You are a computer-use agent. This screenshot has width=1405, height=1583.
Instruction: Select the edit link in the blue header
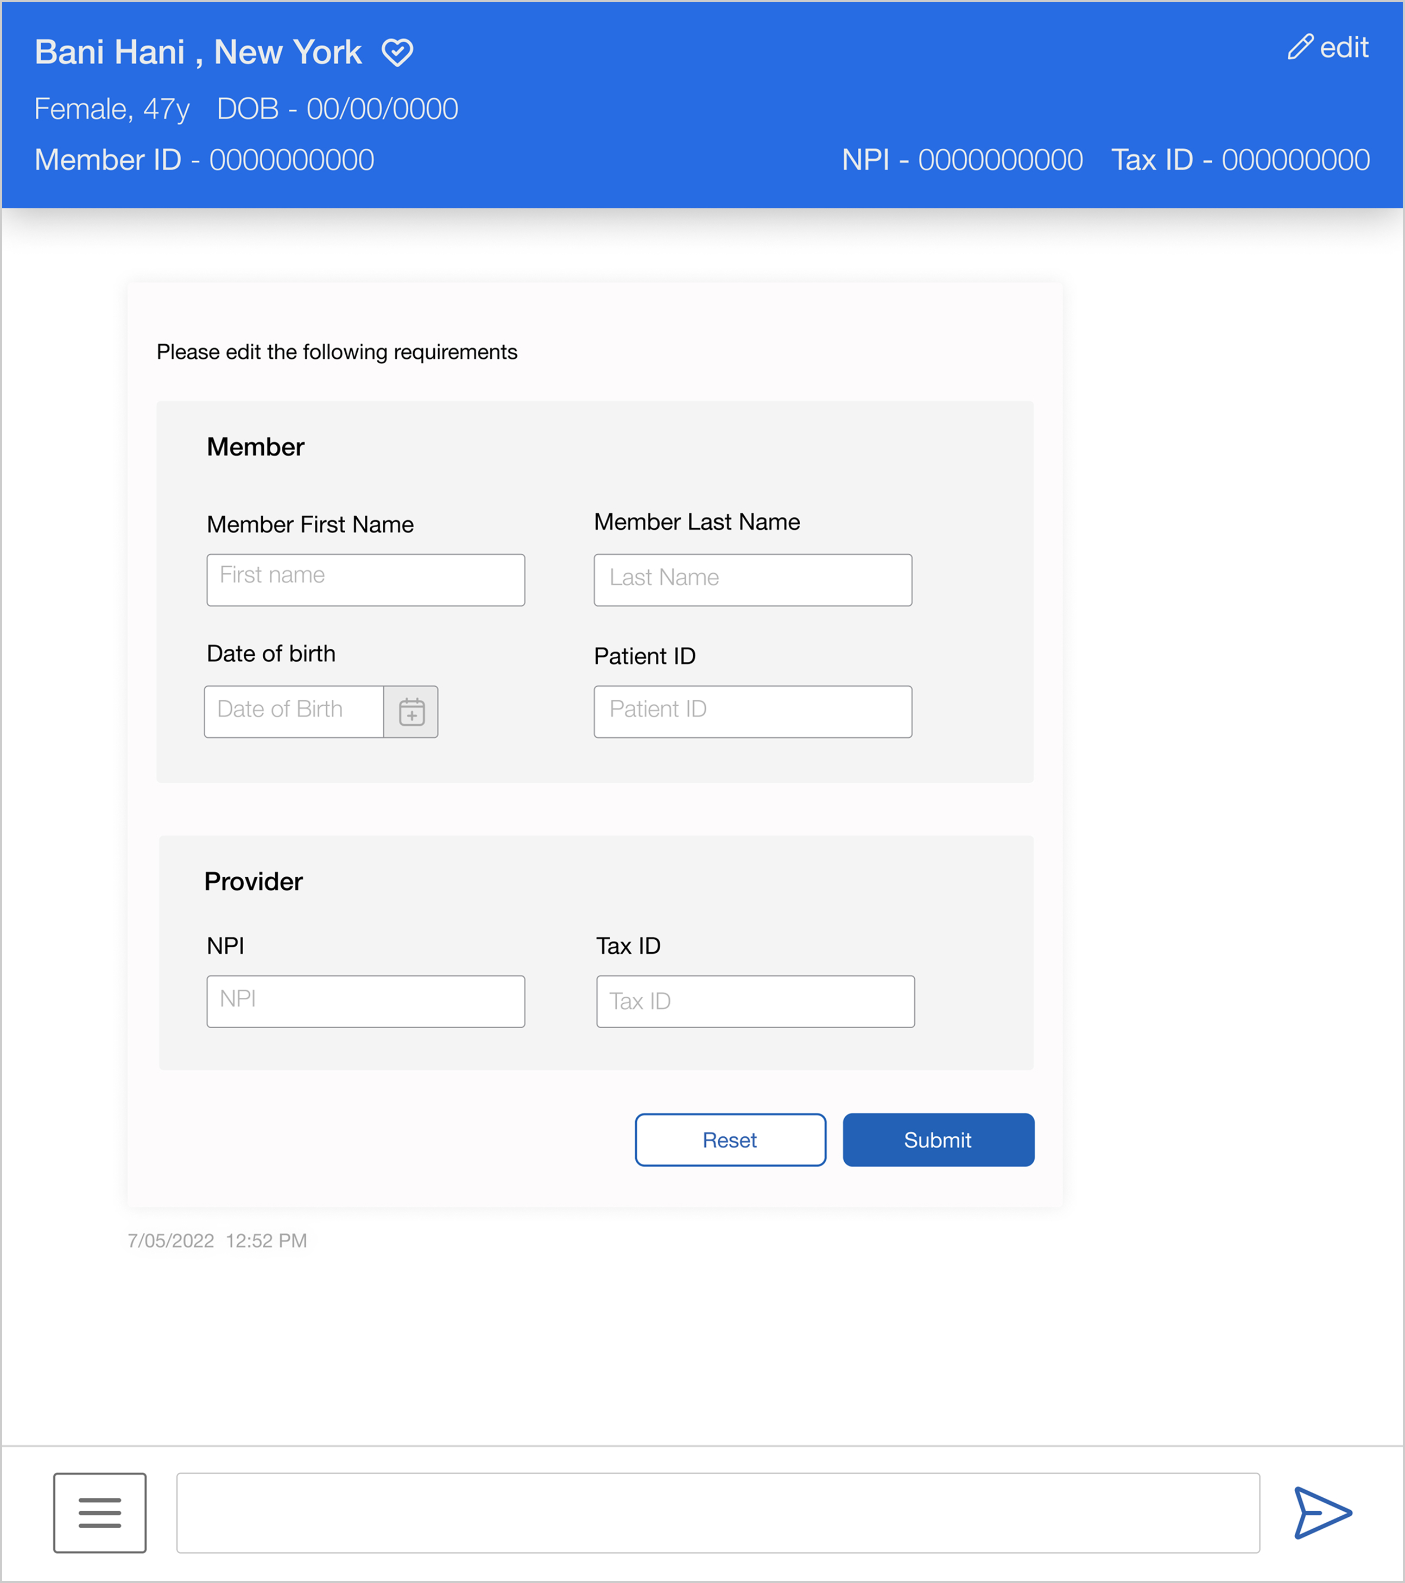[1345, 48]
